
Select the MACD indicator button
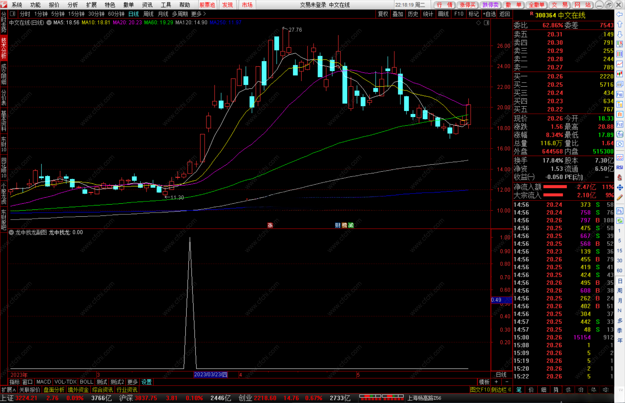point(43,382)
